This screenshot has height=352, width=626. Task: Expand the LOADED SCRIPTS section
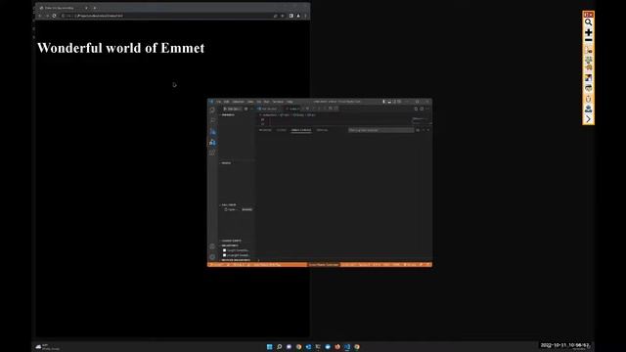click(231, 241)
